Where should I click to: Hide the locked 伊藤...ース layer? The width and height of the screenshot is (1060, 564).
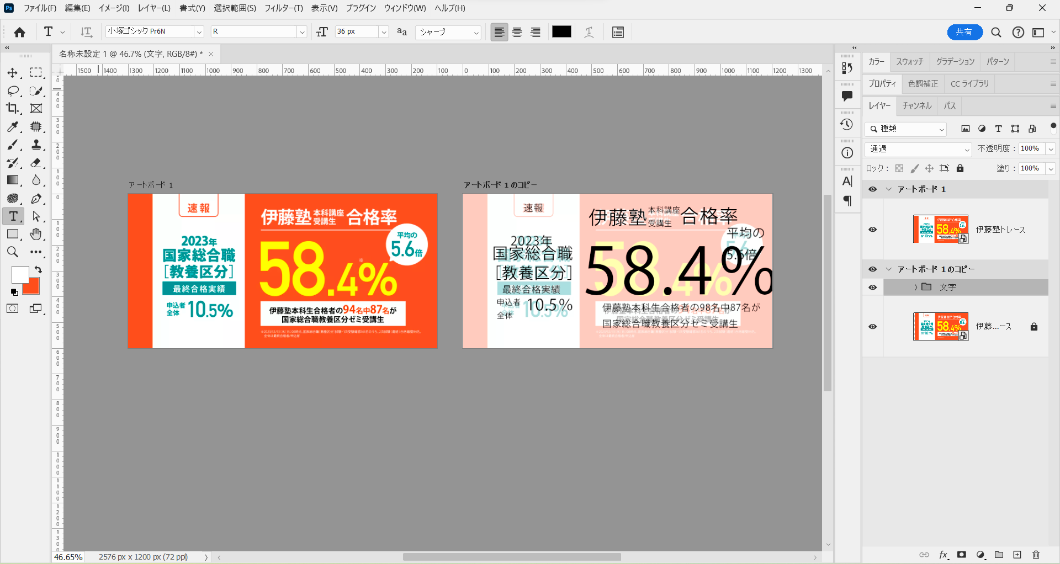click(x=873, y=327)
